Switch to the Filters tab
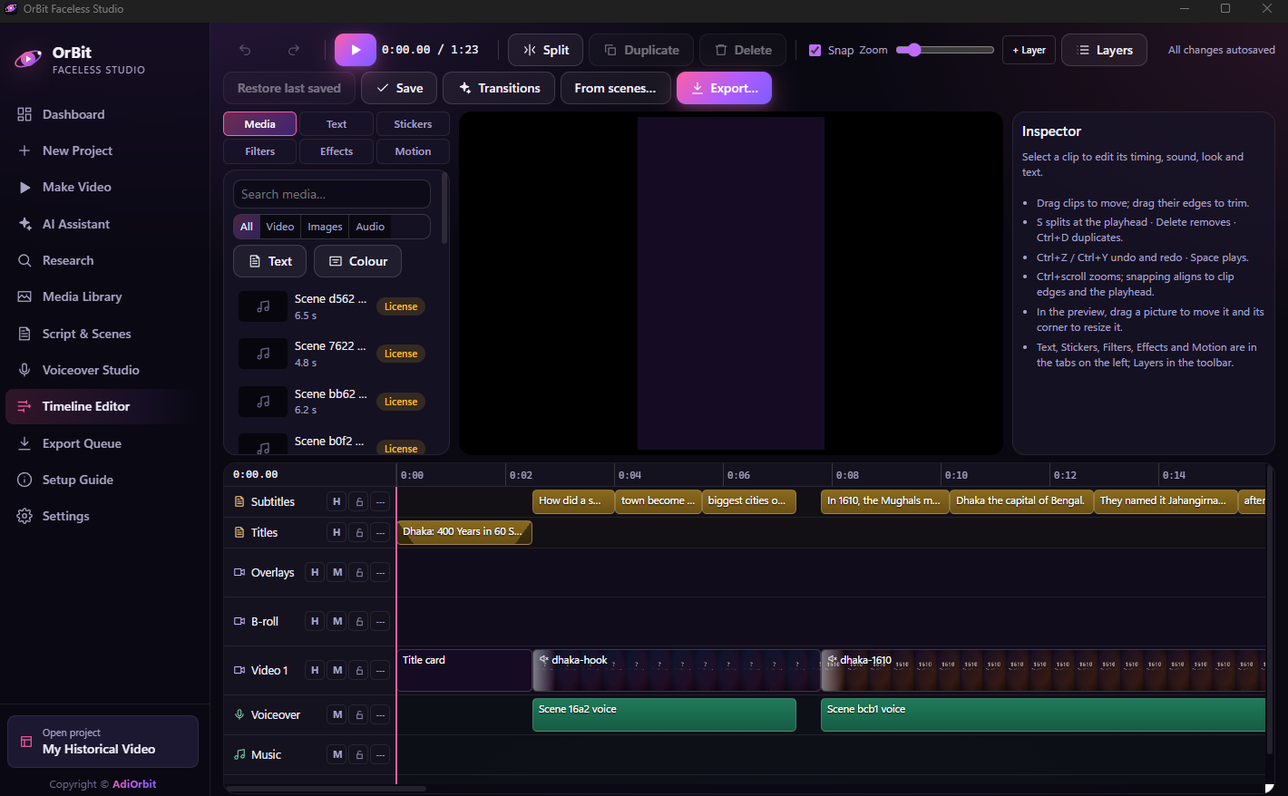The width and height of the screenshot is (1288, 796). (260, 151)
